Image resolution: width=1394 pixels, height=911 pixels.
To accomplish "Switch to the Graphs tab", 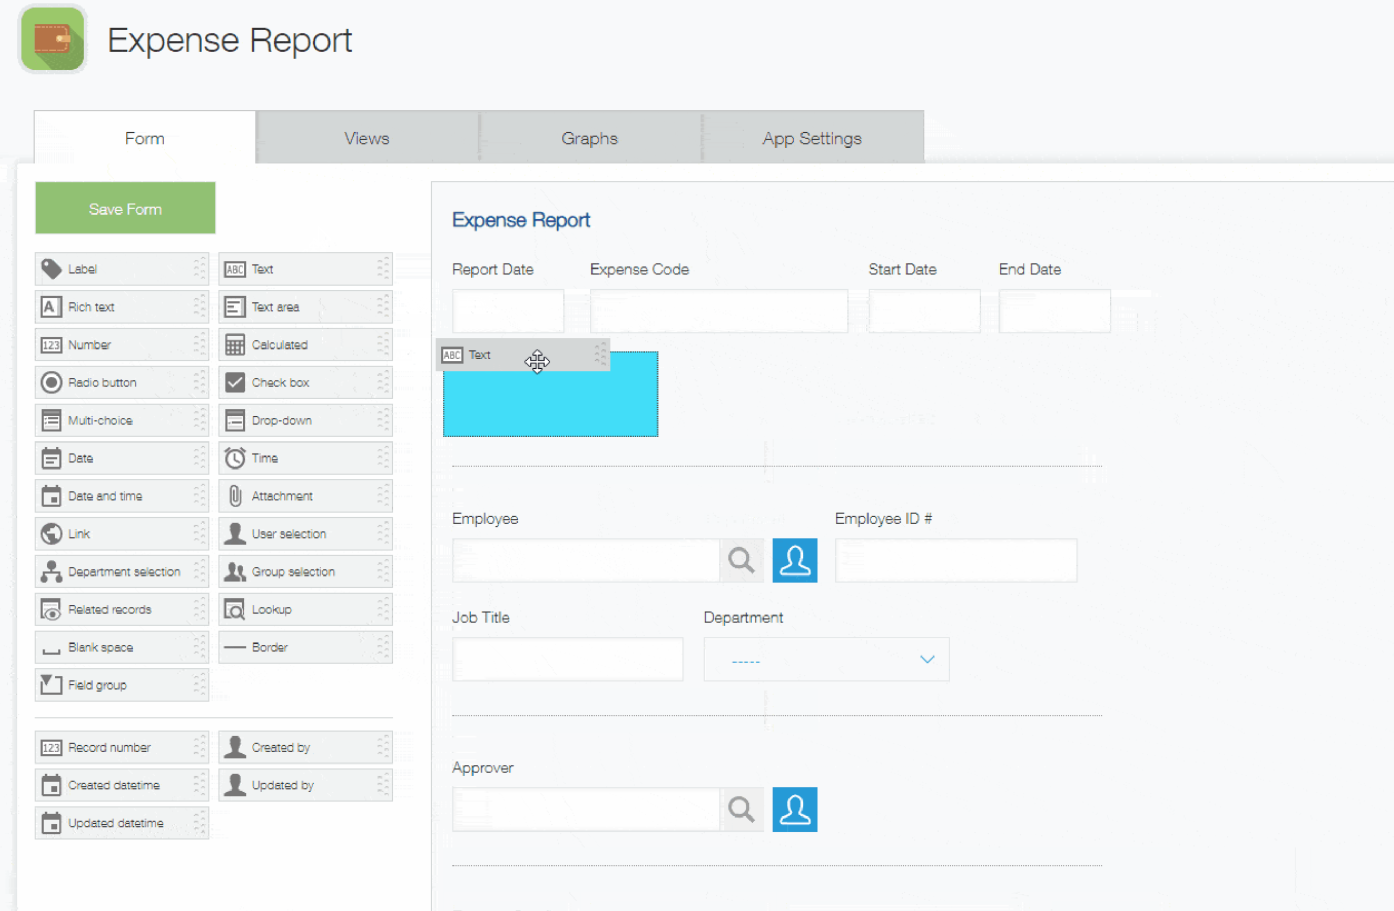I will pos(589,138).
